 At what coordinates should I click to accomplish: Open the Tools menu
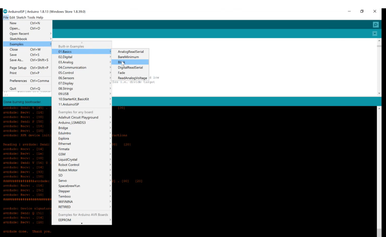(31, 17)
